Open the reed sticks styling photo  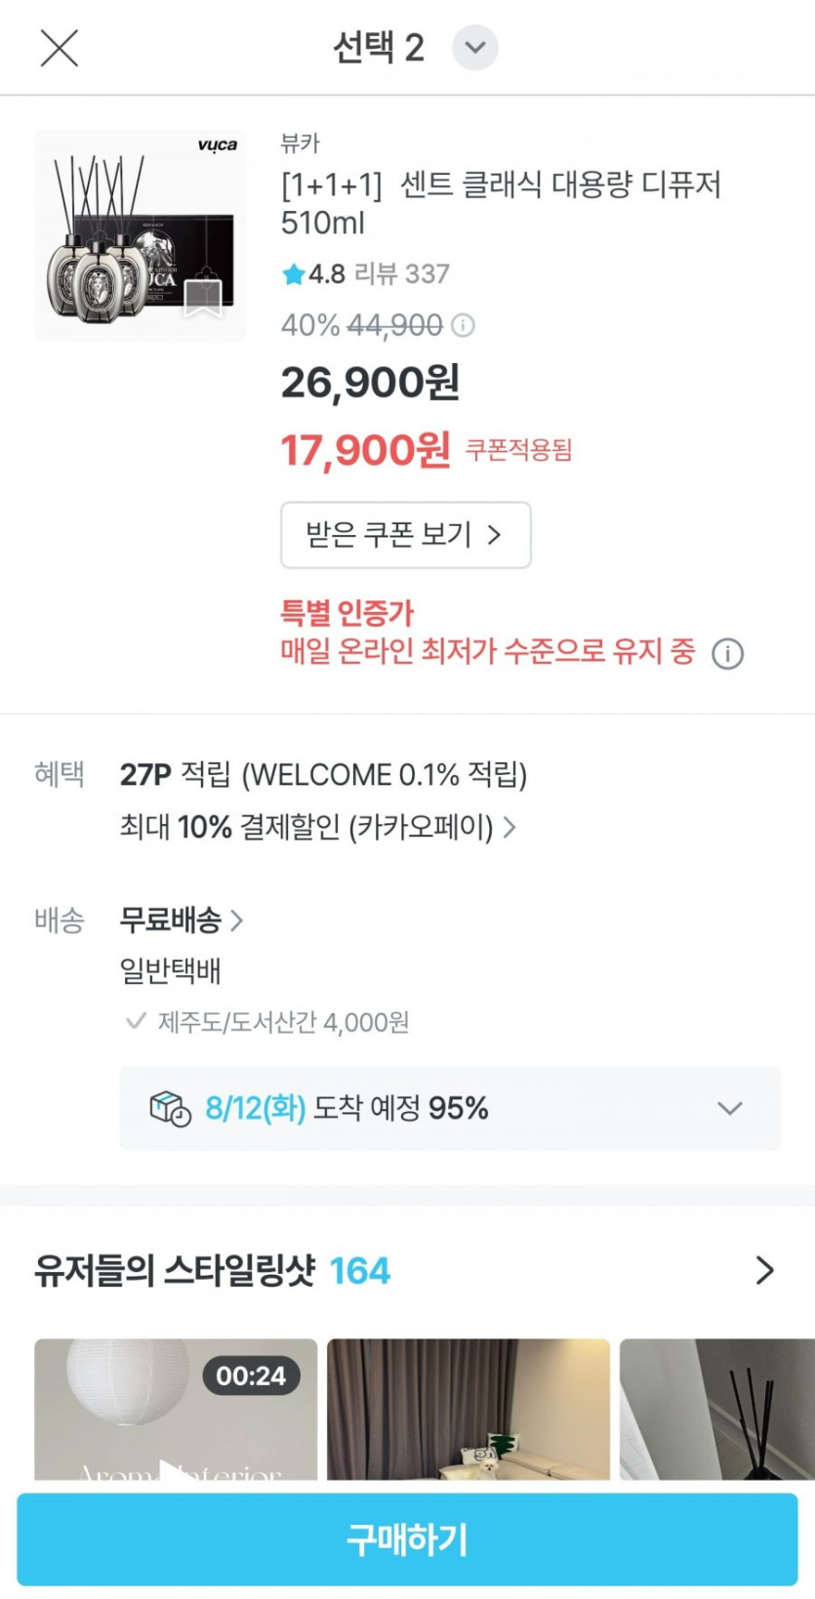(x=716, y=1410)
